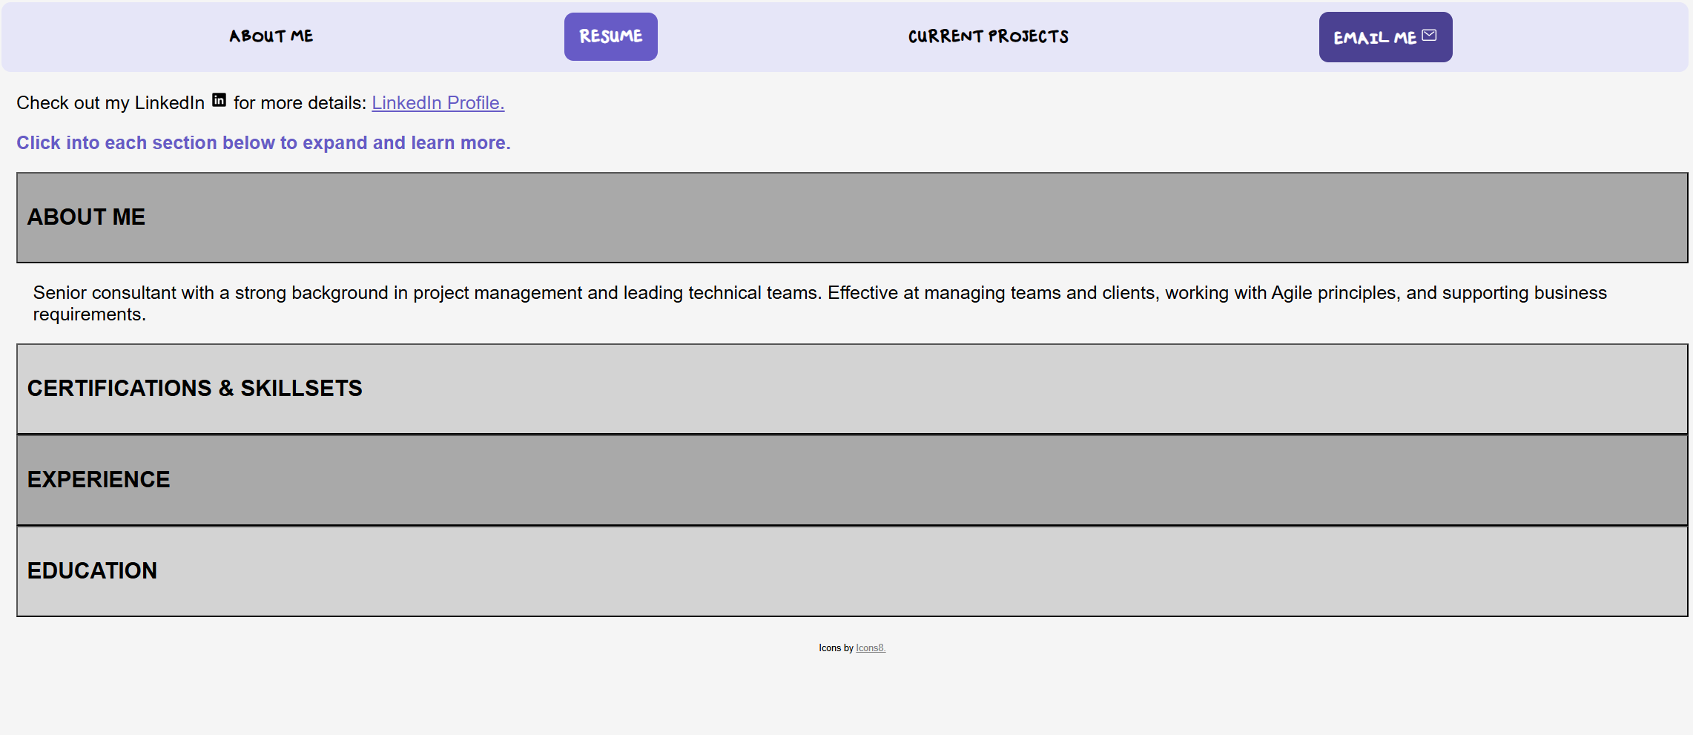Screen dimensions: 1693x735
Task: Click the LinkedIn logo icon
Action: [x=219, y=100]
